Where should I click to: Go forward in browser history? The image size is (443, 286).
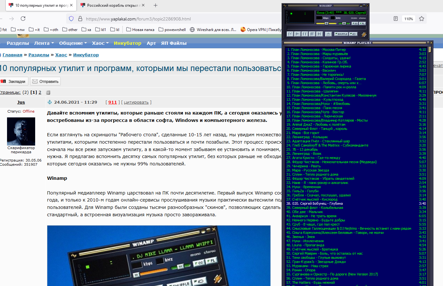12,19
